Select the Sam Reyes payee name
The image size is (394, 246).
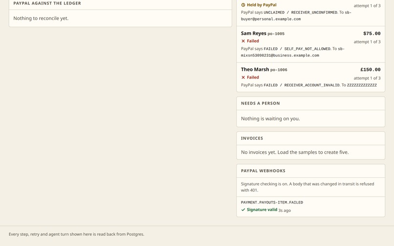(x=254, y=33)
